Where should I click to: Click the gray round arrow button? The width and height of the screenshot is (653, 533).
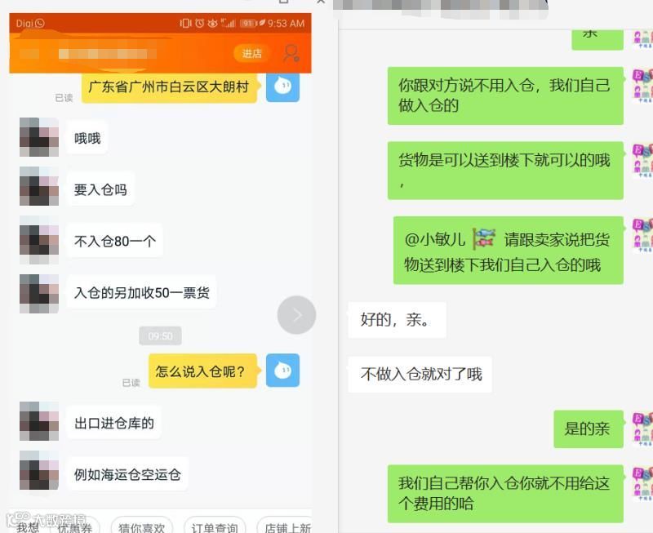click(x=296, y=315)
